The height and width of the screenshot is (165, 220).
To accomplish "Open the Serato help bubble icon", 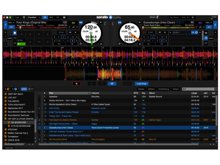I will pyautogui.click(x=24, y=17).
